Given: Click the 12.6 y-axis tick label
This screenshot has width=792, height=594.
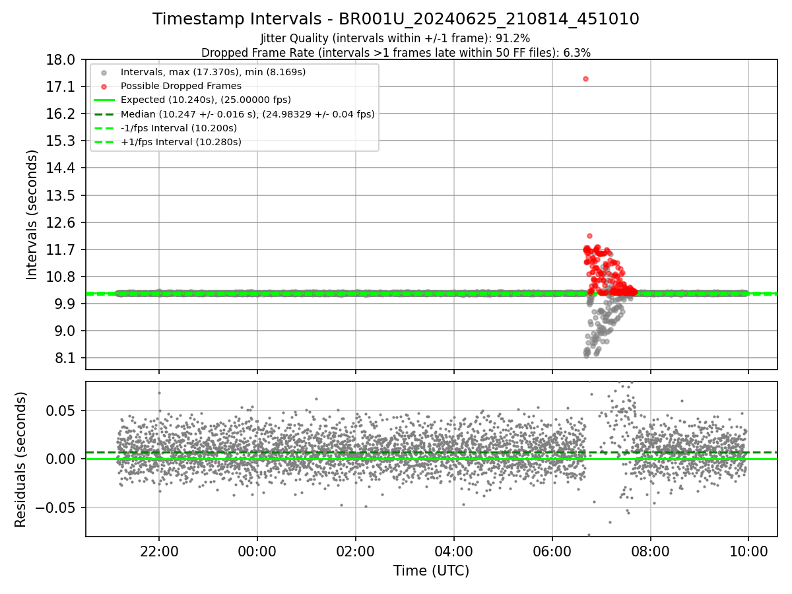Looking at the screenshot, I should tap(62, 222).
